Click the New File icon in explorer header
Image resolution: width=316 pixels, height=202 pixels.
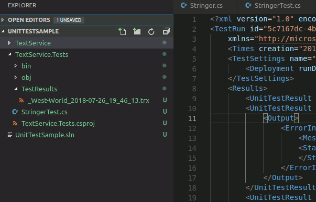pos(122,31)
